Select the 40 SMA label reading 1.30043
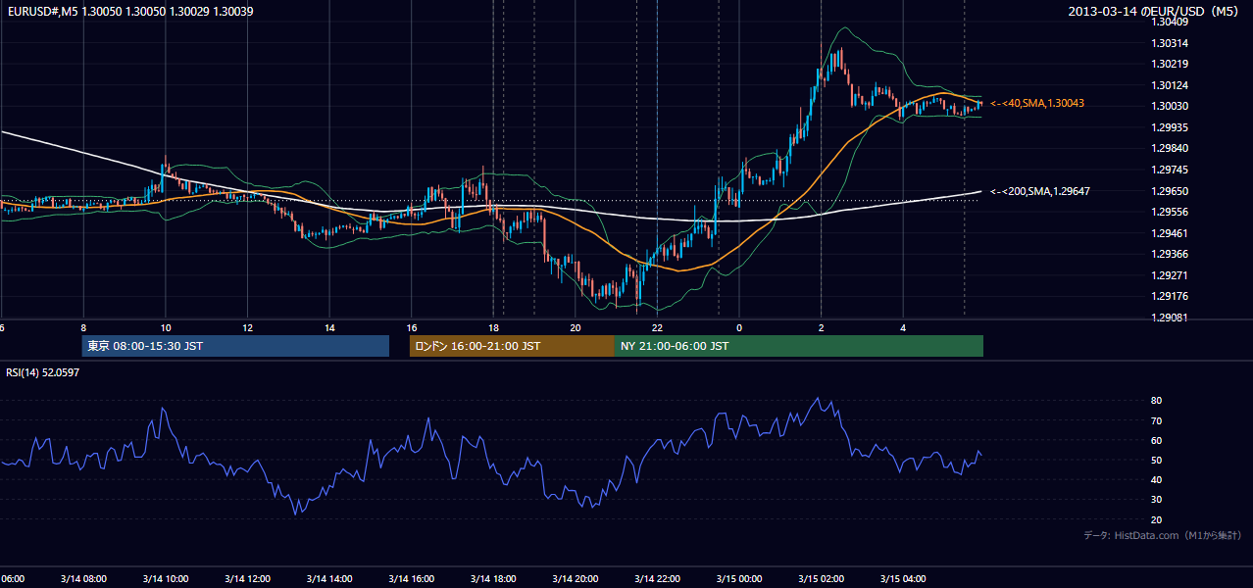Image resolution: width=1253 pixels, height=588 pixels. click(x=1037, y=103)
